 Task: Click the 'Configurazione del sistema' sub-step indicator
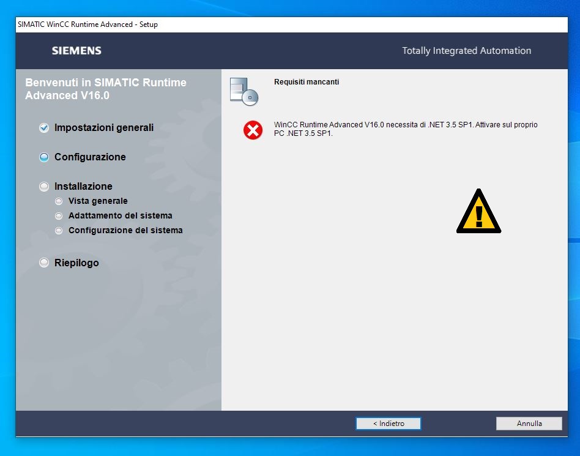tap(59, 231)
